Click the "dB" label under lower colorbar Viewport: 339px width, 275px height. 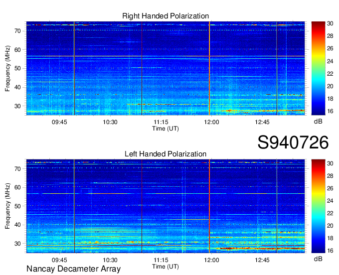(318, 259)
